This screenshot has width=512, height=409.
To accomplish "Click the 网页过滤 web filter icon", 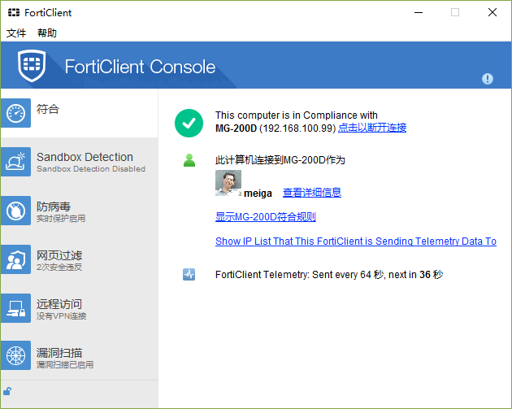I will click(x=15, y=259).
